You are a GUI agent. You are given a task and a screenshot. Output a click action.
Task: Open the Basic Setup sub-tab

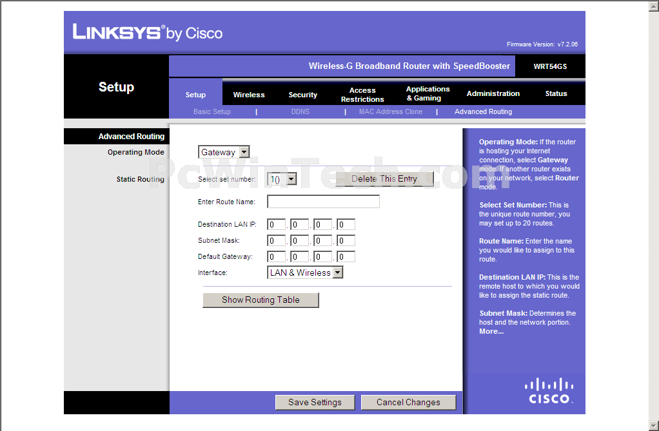(211, 112)
